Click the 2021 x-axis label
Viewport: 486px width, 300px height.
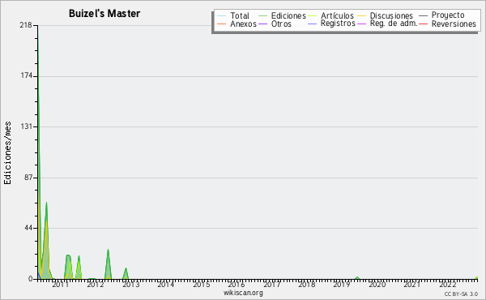[412, 285]
